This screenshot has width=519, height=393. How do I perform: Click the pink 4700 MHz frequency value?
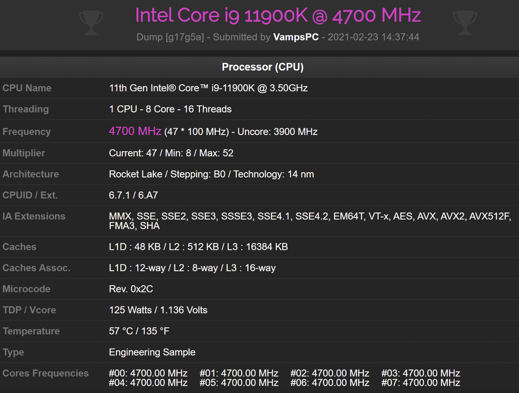(x=135, y=131)
